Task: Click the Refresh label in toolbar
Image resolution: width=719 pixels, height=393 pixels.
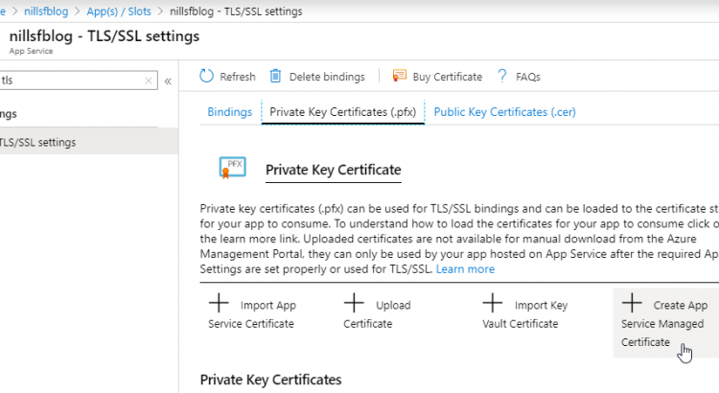Action: [x=238, y=77]
